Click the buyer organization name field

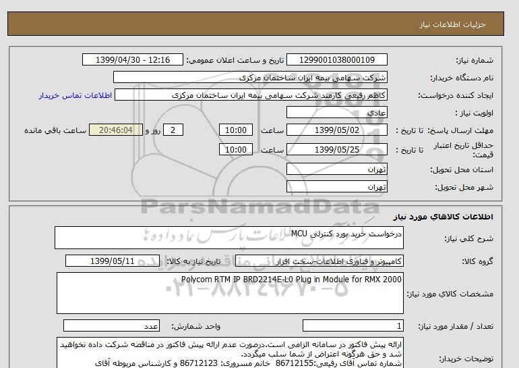coord(250,77)
